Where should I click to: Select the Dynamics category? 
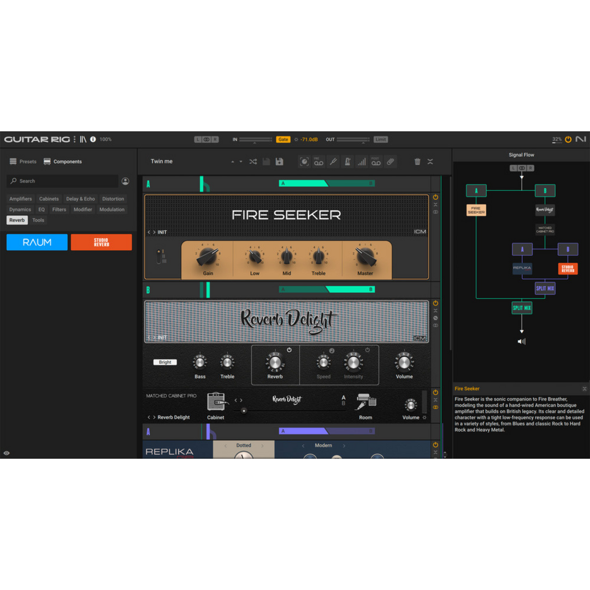[x=20, y=210]
